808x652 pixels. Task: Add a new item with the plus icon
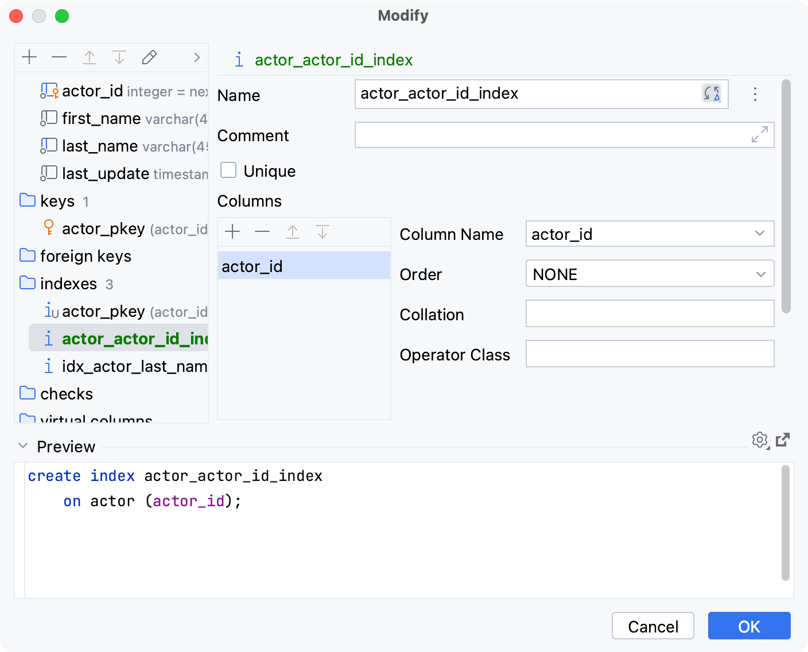click(29, 57)
